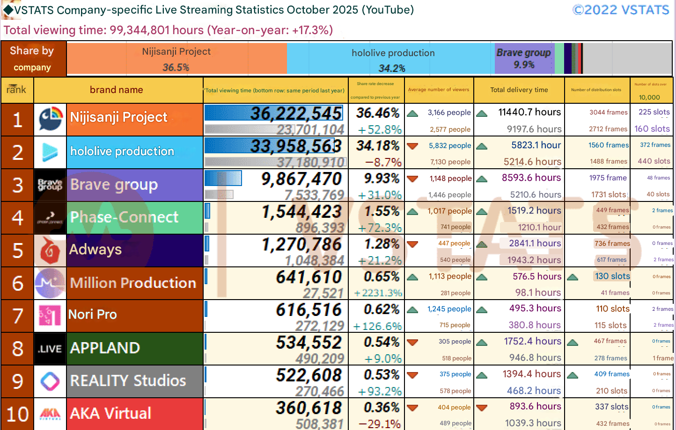Viewport: 676px width, 430px height.
Task: Select the down arrow beside 447 people
Action: click(x=412, y=244)
